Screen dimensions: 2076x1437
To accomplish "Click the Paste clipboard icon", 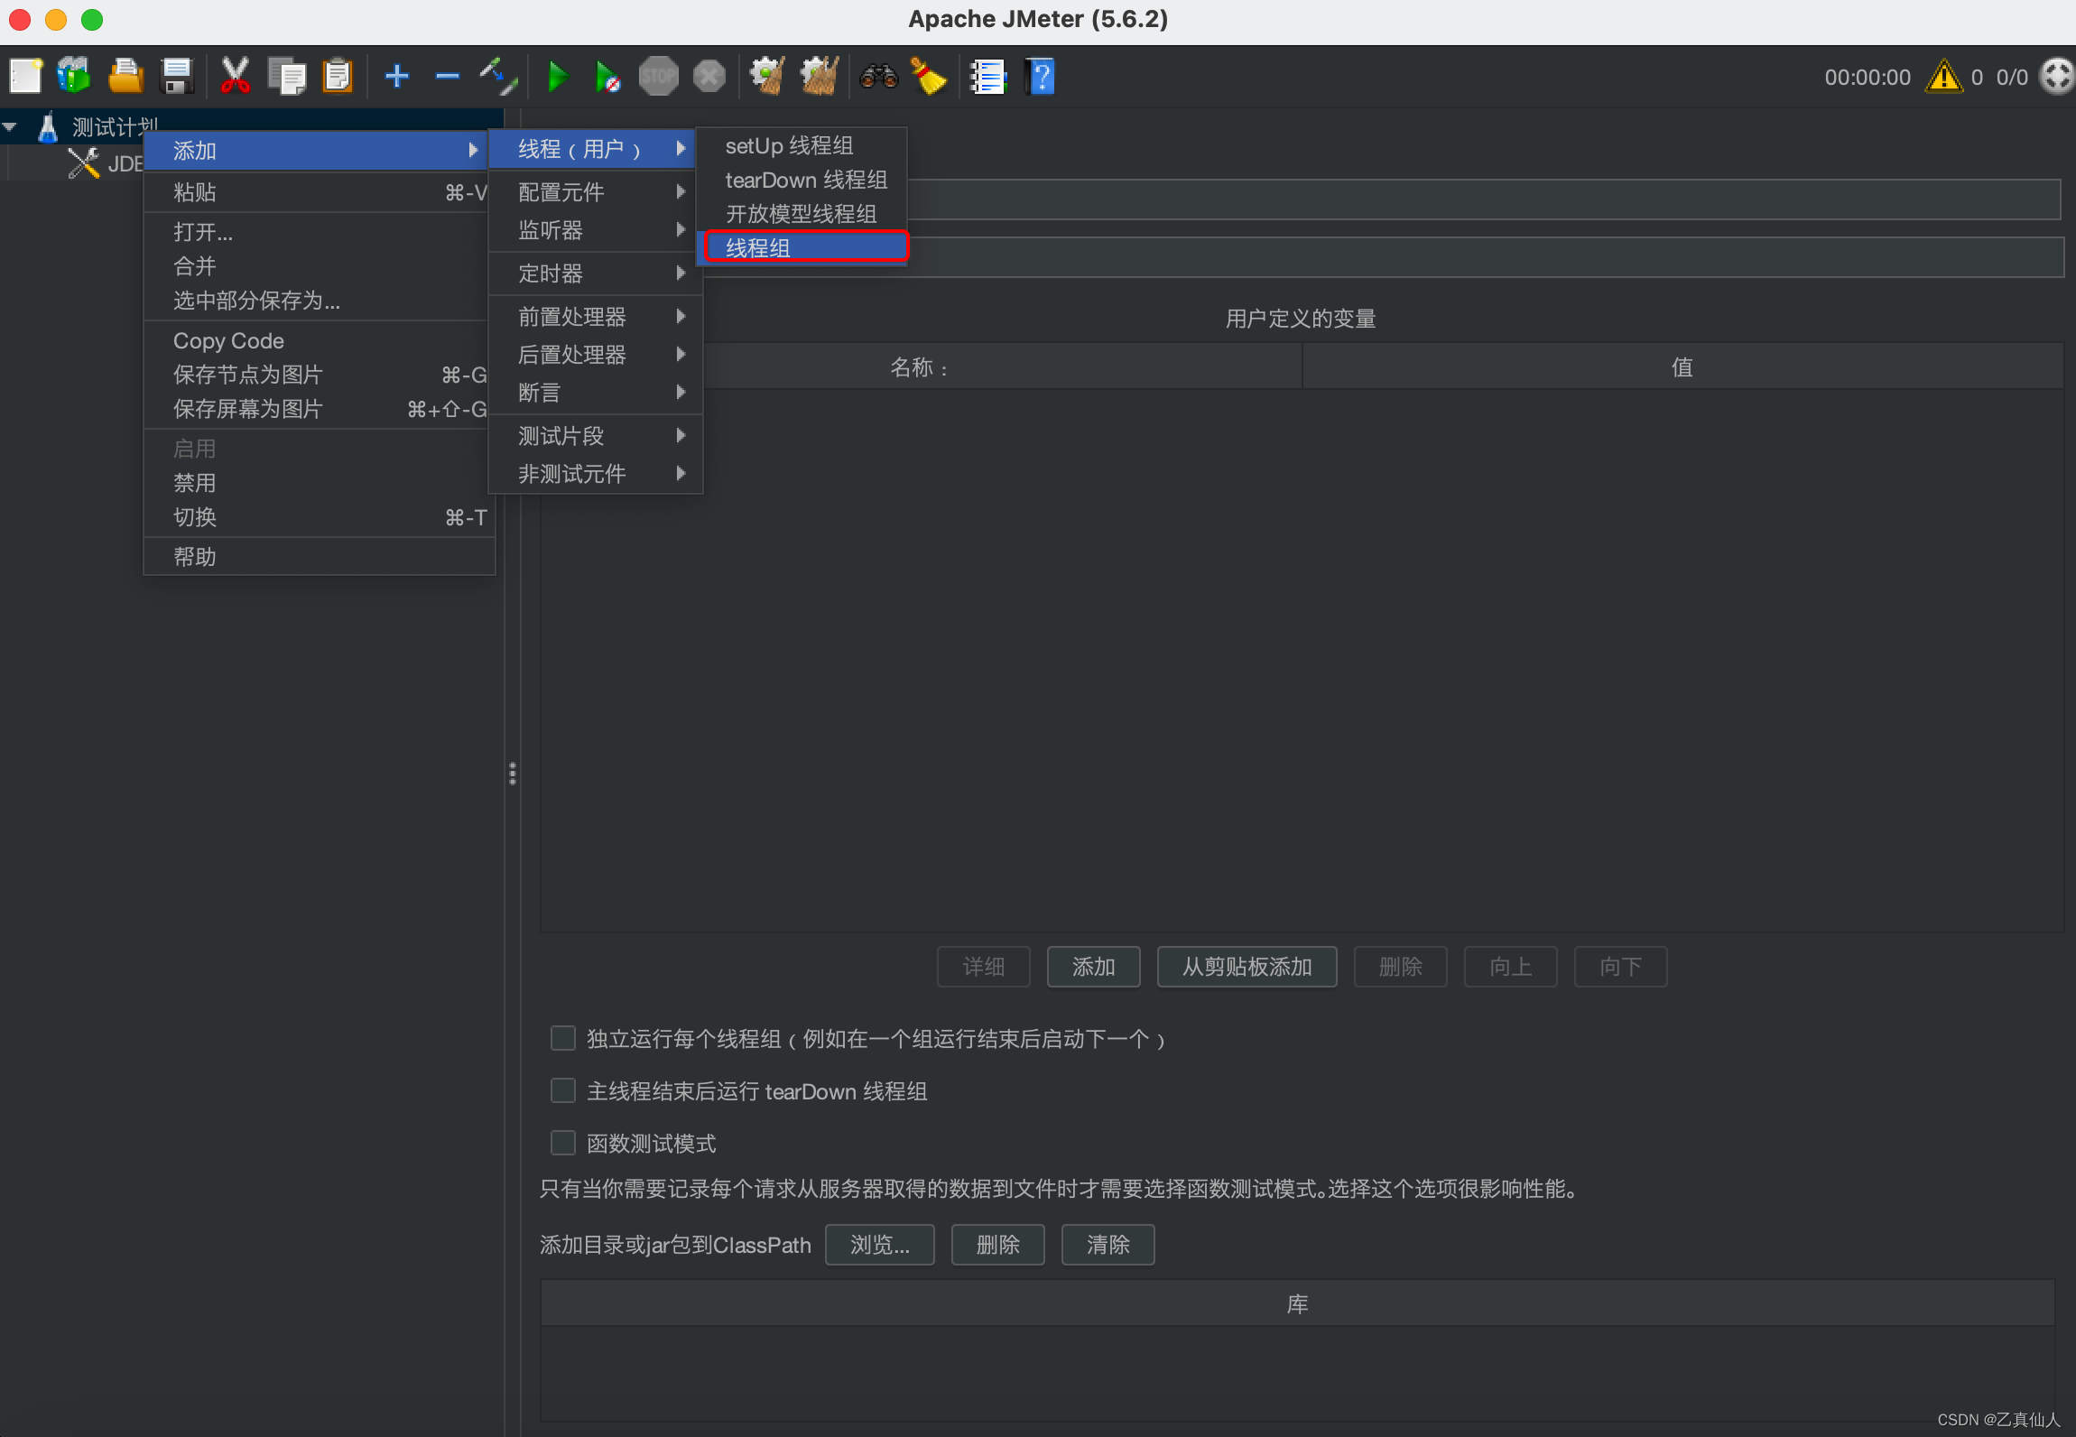I will click(x=338, y=76).
